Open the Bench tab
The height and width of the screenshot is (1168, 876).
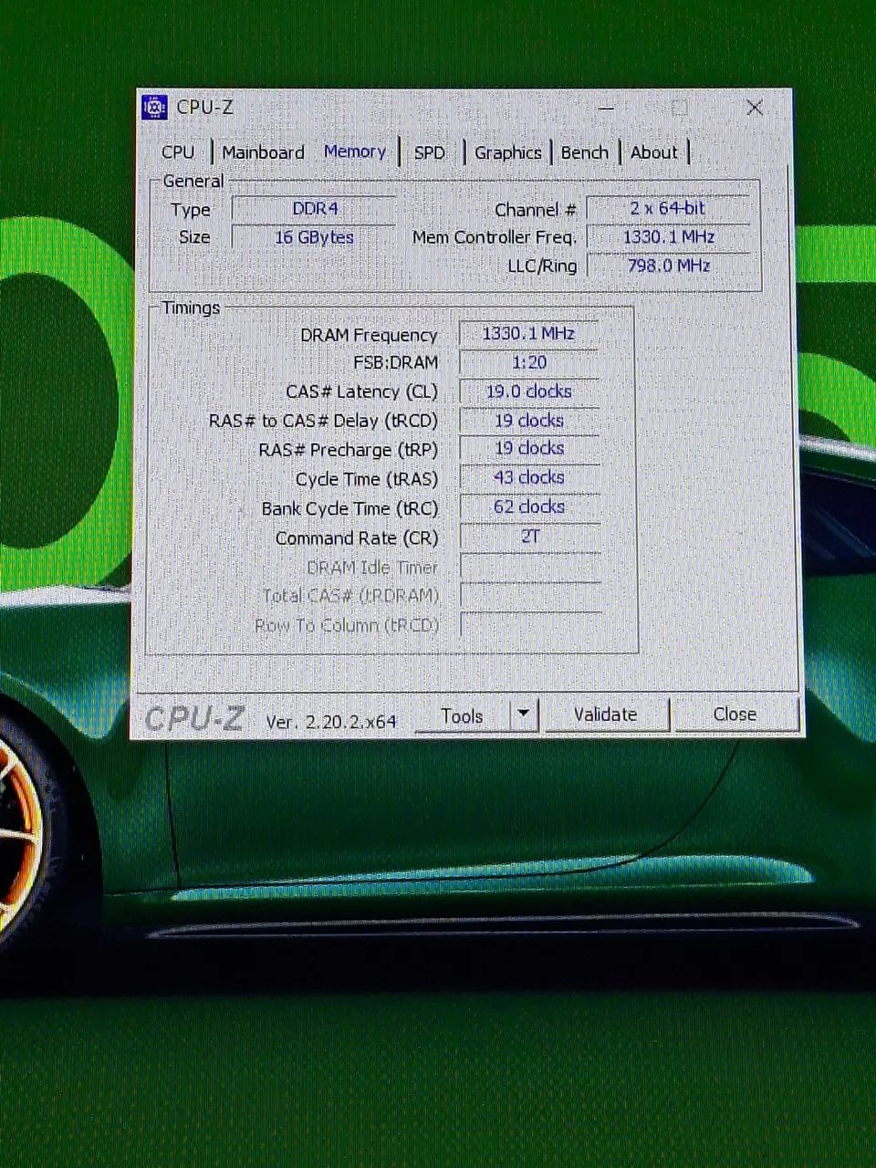[x=584, y=152]
